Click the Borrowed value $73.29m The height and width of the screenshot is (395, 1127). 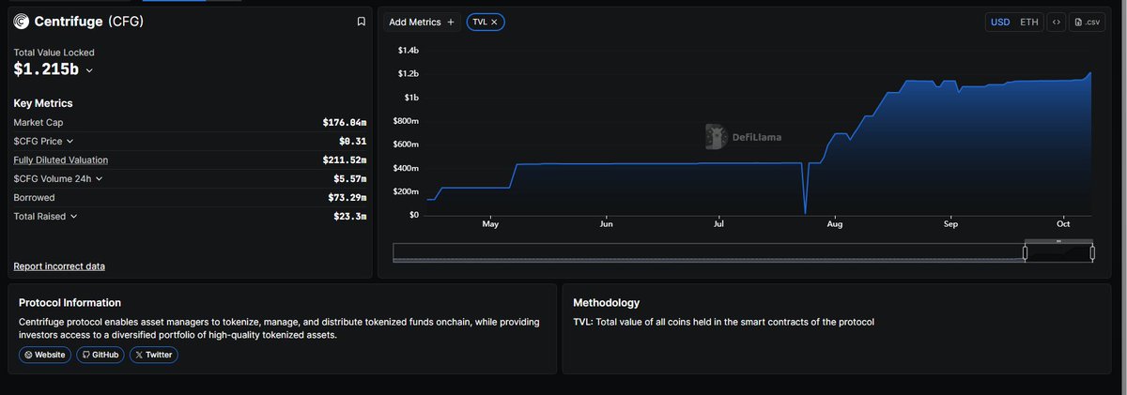point(347,198)
